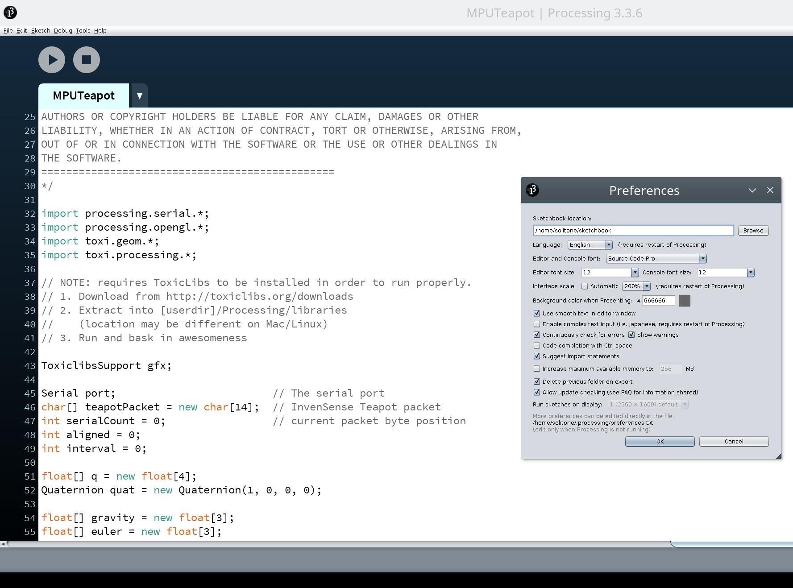Stop the running sketch
The width and height of the screenshot is (793, 588).
click(x=87, y=60)
